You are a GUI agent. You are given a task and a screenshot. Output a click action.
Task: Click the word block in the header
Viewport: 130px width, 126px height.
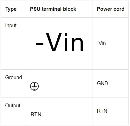[69, 9]
